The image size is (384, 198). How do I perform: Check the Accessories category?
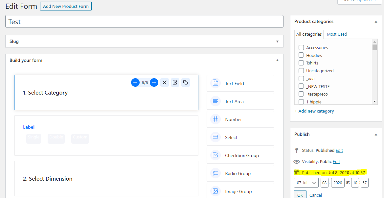point(301,47)
